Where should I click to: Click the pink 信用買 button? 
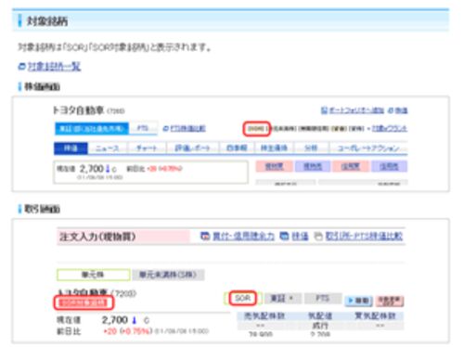pos(351,166)
